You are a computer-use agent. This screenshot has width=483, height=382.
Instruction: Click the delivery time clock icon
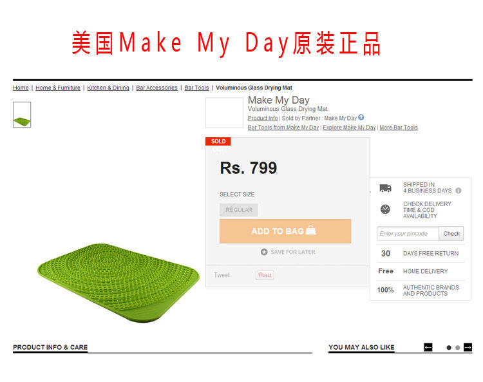click(385, 209)
